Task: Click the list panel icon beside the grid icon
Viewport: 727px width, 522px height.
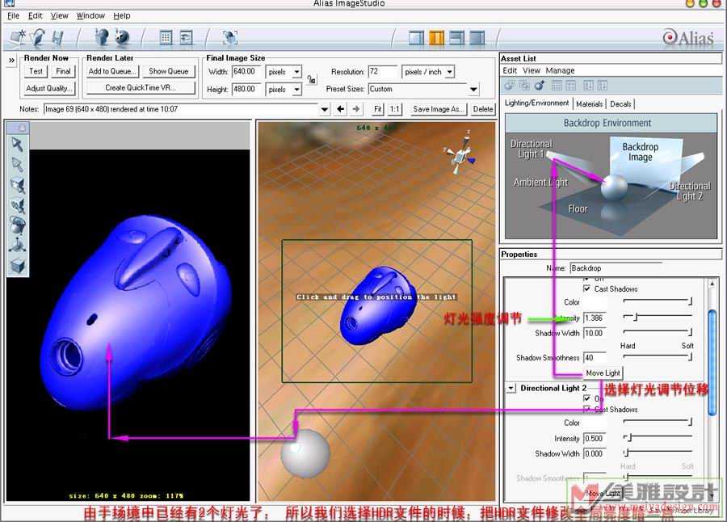Action: pos(187,38)
